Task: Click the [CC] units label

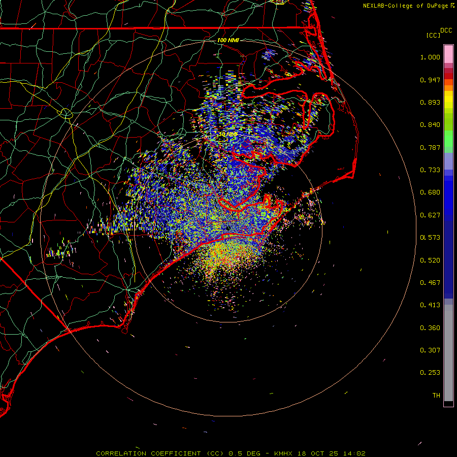Action: click(433, 35)
